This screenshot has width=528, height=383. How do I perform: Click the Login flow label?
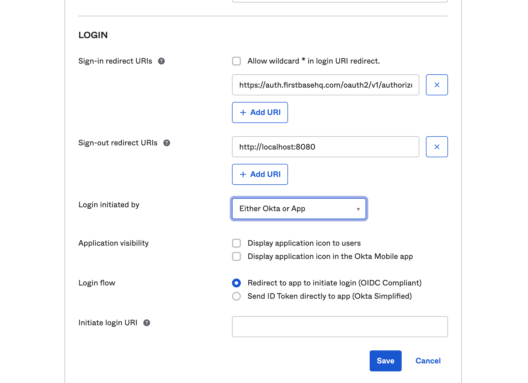coord(97,283)
